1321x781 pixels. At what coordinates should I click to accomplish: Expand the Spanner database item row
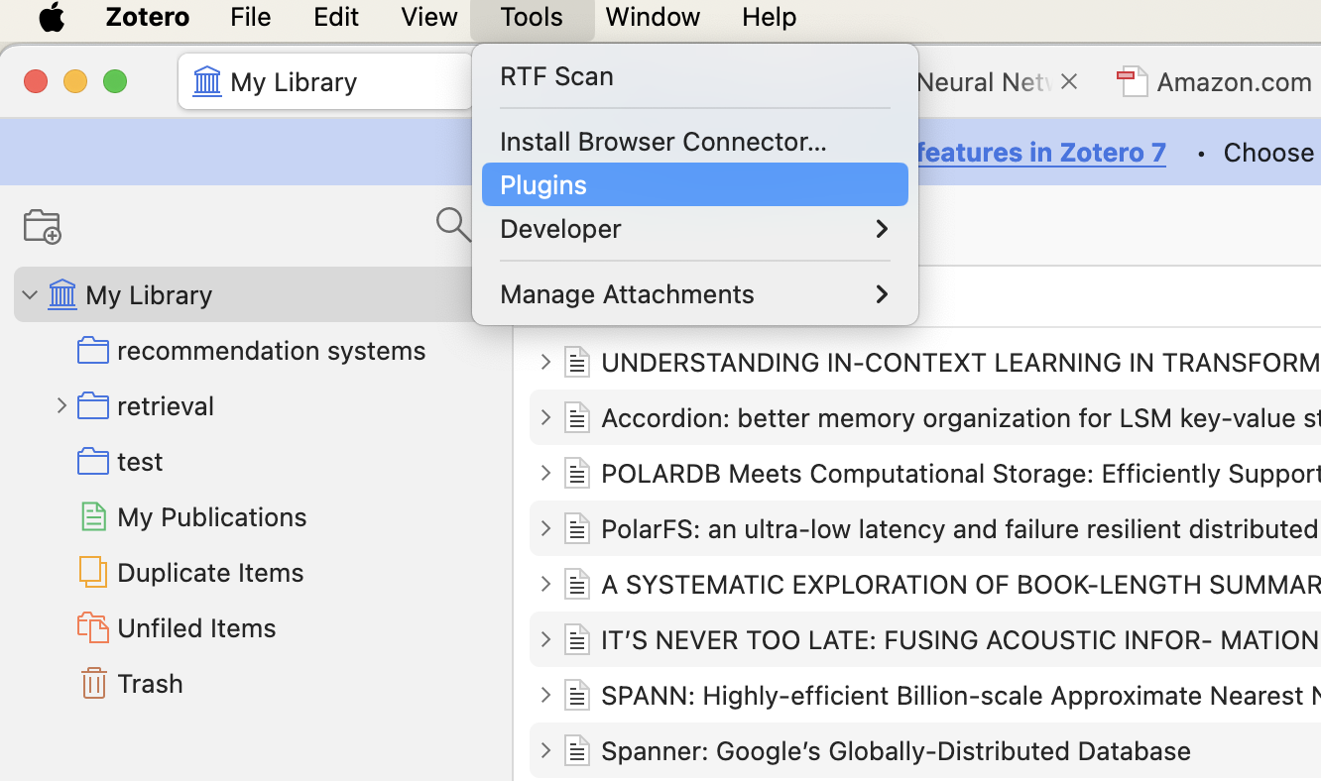click(x=544, y=750)
